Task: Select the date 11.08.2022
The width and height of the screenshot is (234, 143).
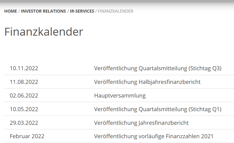Action: coord(24,82)
